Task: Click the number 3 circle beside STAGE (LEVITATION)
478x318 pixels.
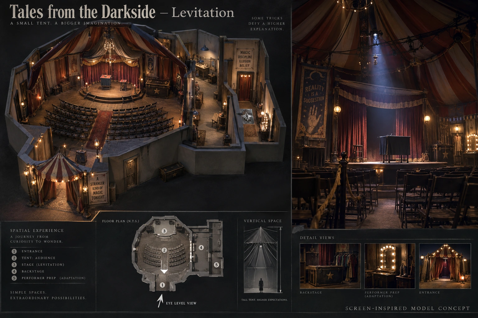Action: pos(14,265)
